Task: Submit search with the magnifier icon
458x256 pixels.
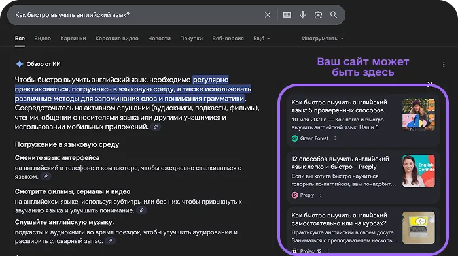Action: pyautogui.click(x=334, y=15)
